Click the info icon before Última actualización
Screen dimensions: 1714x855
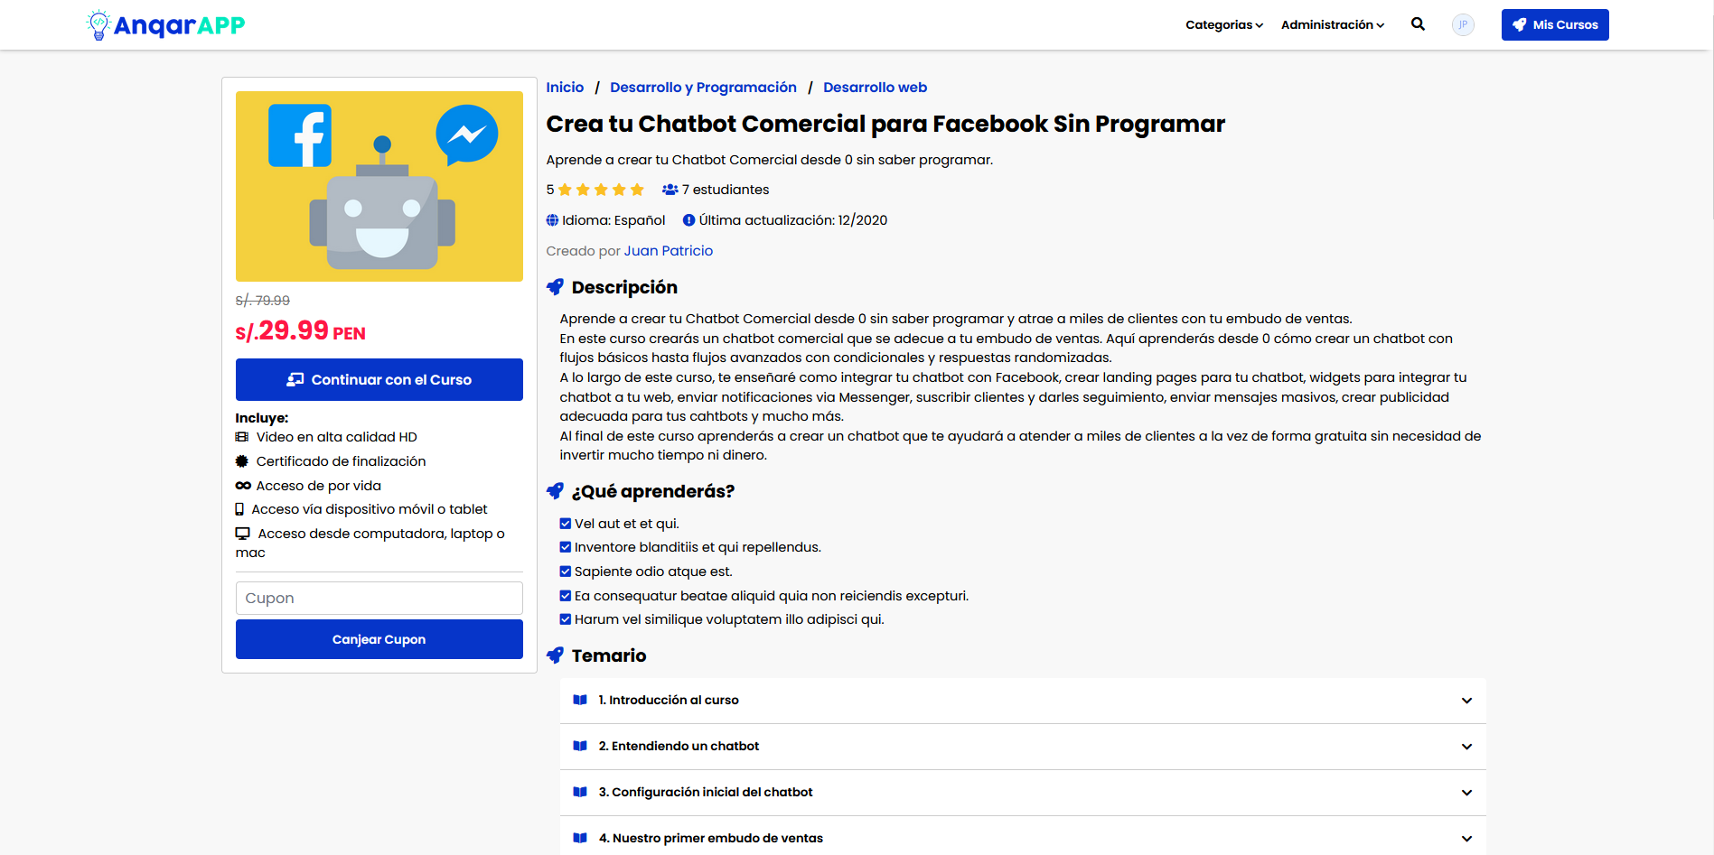[688, 219]
